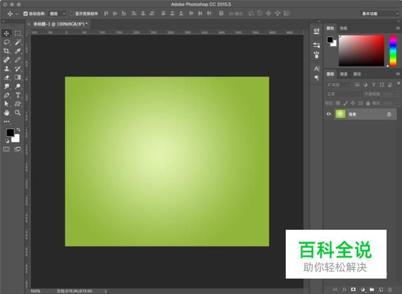Viewport: 402px width, 294px height.
Task: Select the Lasso tool
Action: (x=7, y=42)
